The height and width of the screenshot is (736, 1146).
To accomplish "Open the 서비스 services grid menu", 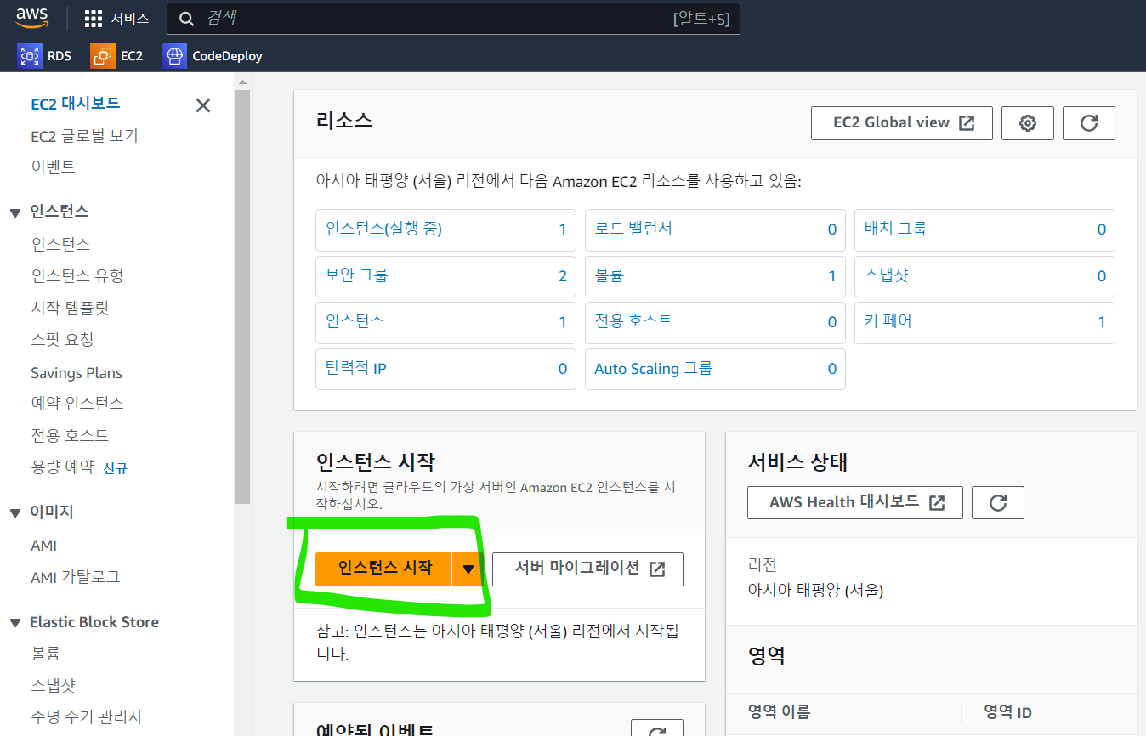I will (117, 19).
